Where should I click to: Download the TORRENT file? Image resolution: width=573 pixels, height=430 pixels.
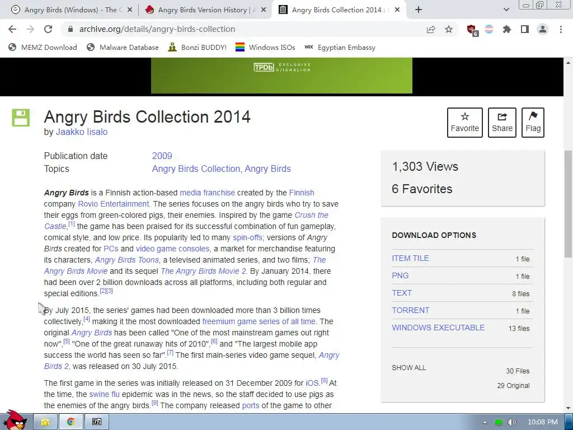(x=410, y=310)
